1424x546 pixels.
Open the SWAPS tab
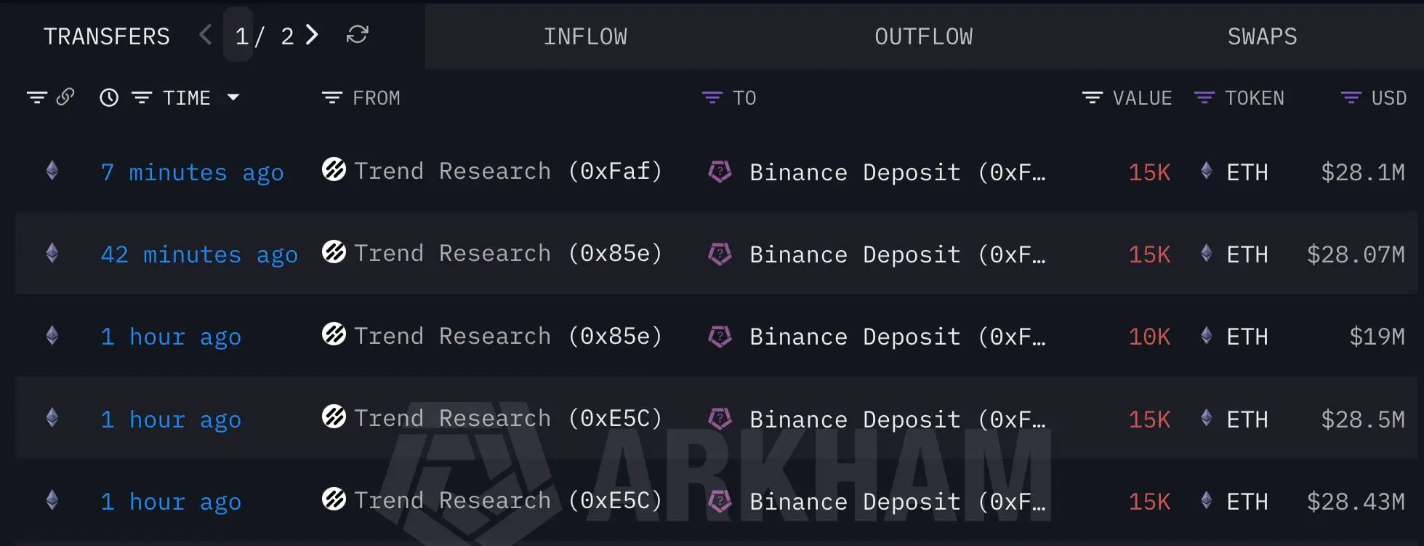coord(1262,36)
